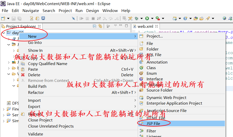Viewport: 233px width, 137px height.
Task: Click the Save All toolbar icon
Action: [19, 18]
